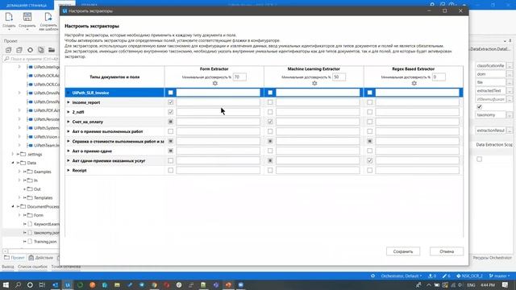Click Machine Learning minimum confidence field

click(x=339, y=77)
